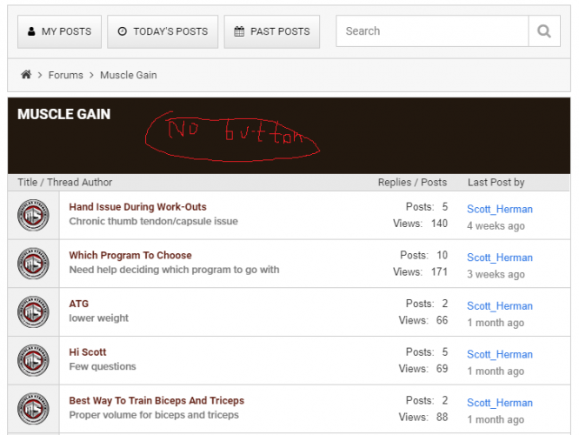
Task: Open thread Which Program To Choose
Action: [x=130, y=256]
